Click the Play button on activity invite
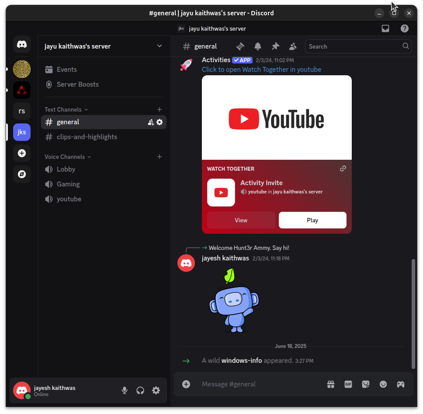 click(x=312, y=220)
